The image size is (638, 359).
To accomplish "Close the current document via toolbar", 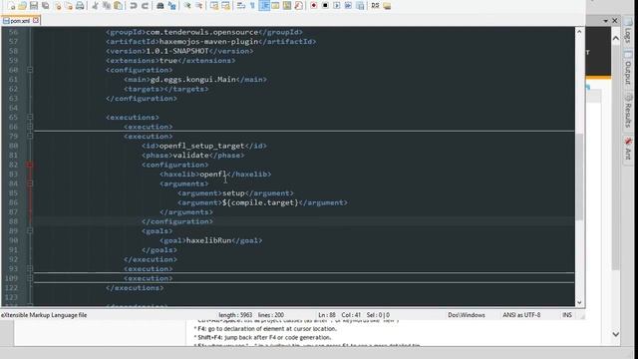I will coord(58,6).
